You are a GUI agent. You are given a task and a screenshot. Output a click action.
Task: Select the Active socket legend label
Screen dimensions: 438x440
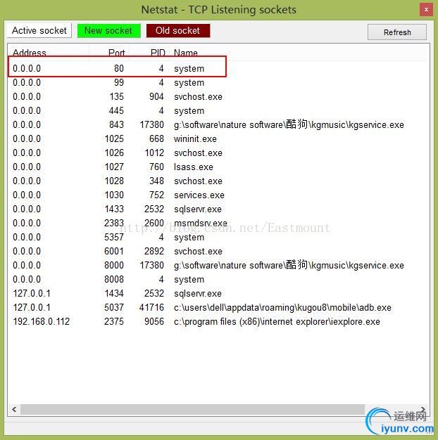pos(39,30)
